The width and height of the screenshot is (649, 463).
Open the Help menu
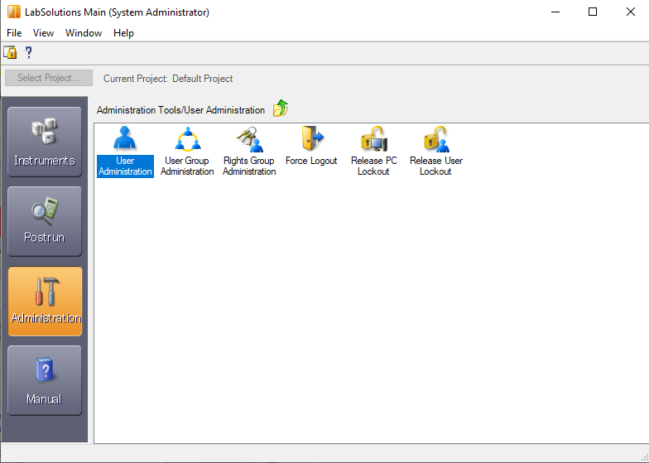click(123, 33)
